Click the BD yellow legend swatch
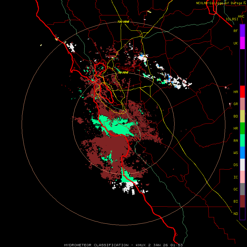 coord(242,116)
